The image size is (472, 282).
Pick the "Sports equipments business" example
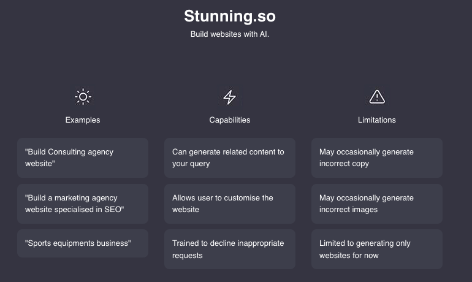[x=83, y=243]
